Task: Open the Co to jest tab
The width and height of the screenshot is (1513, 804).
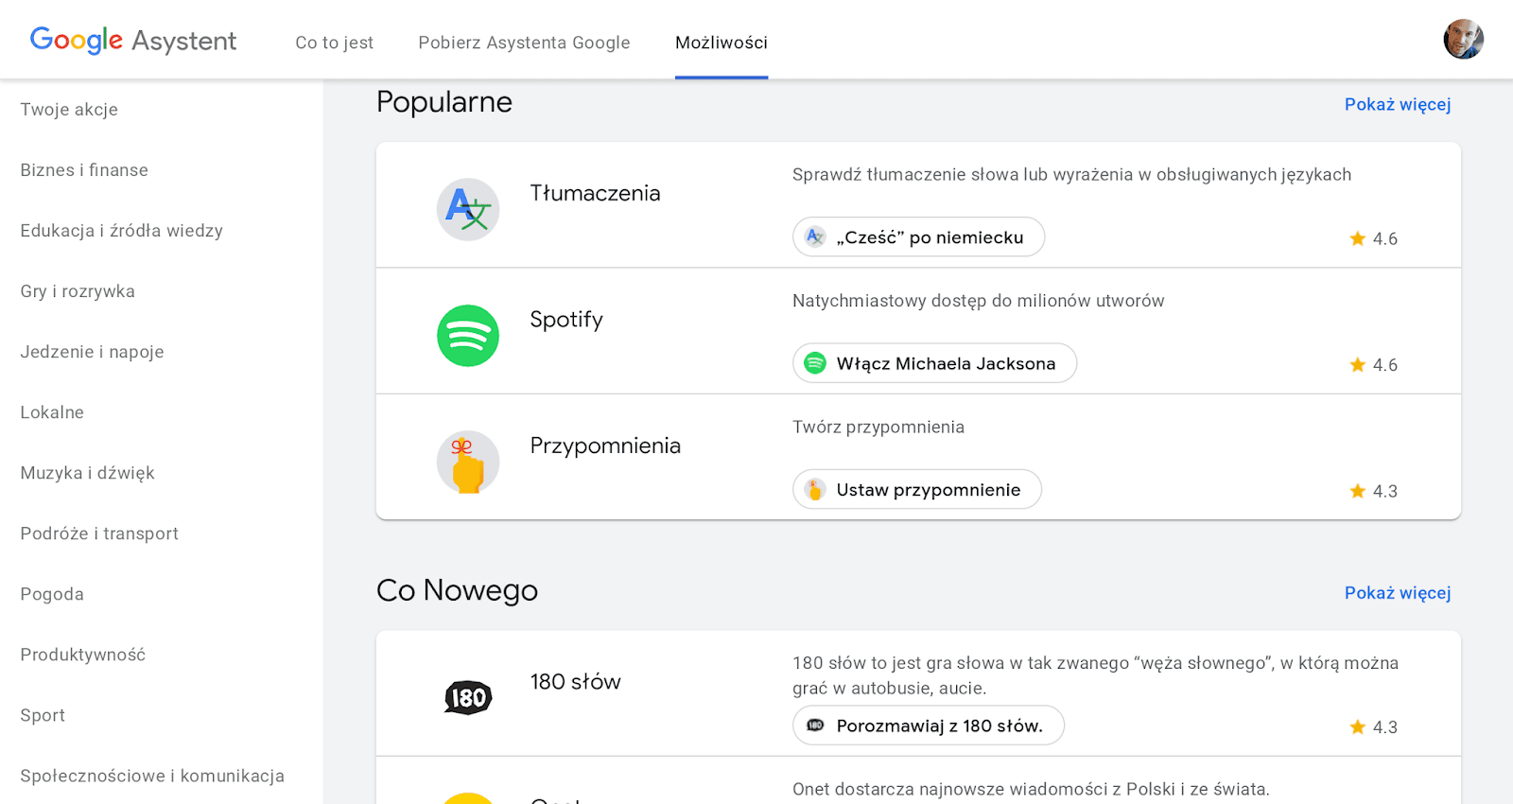Action: click(x=334, y=43)
